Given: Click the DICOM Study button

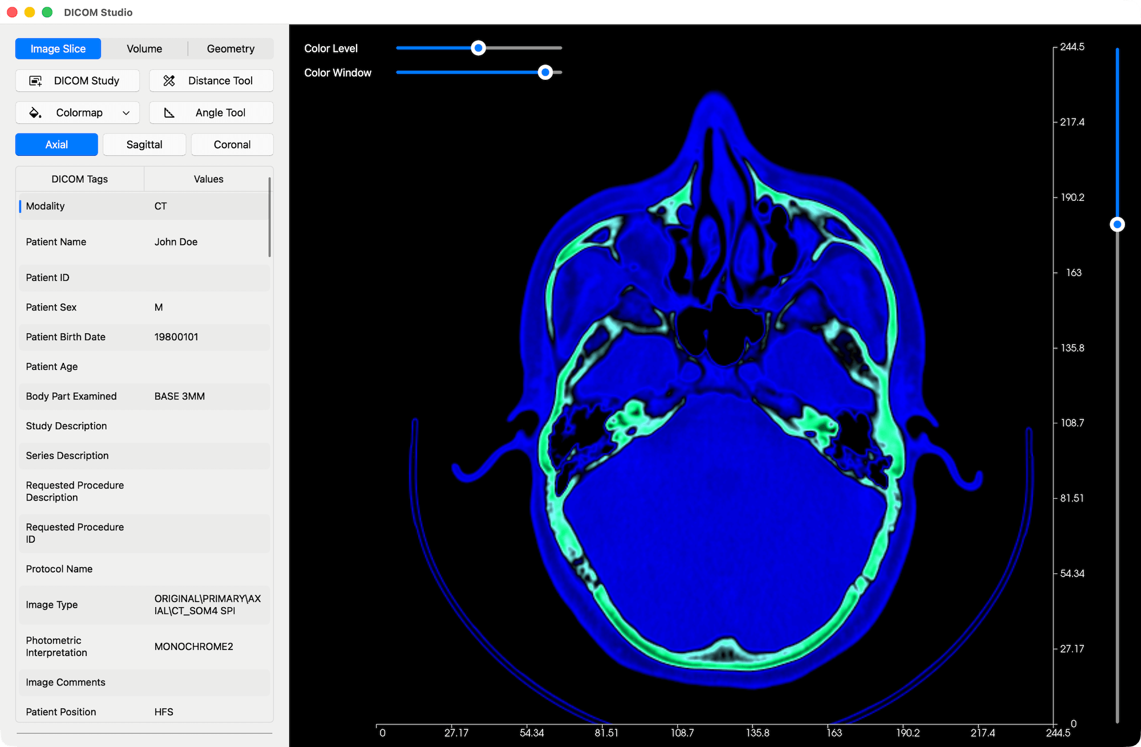Looking at the screenshot, I should tap(77, 80).
